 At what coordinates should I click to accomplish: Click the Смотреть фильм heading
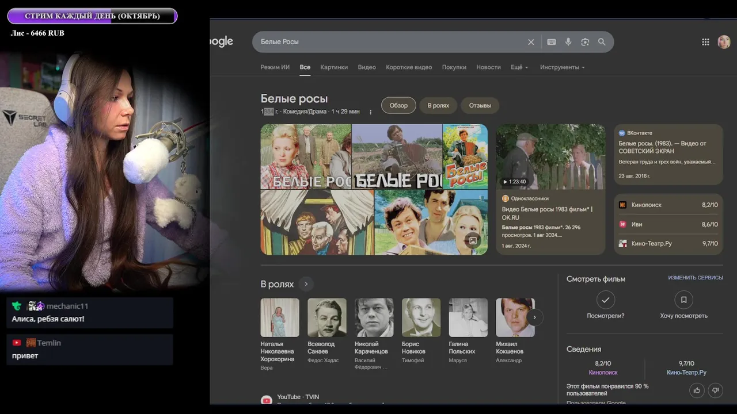(596, 279)
